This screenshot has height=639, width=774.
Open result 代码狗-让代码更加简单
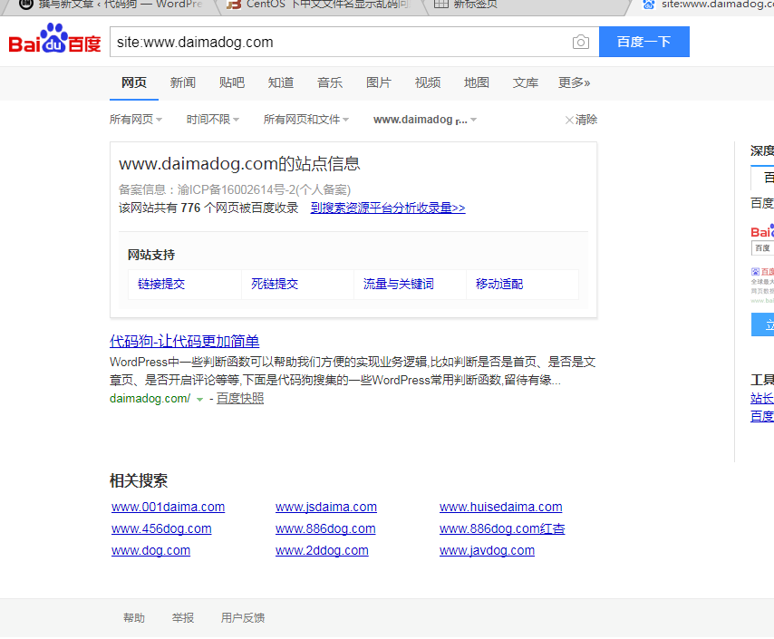click(x=184, y=341)
